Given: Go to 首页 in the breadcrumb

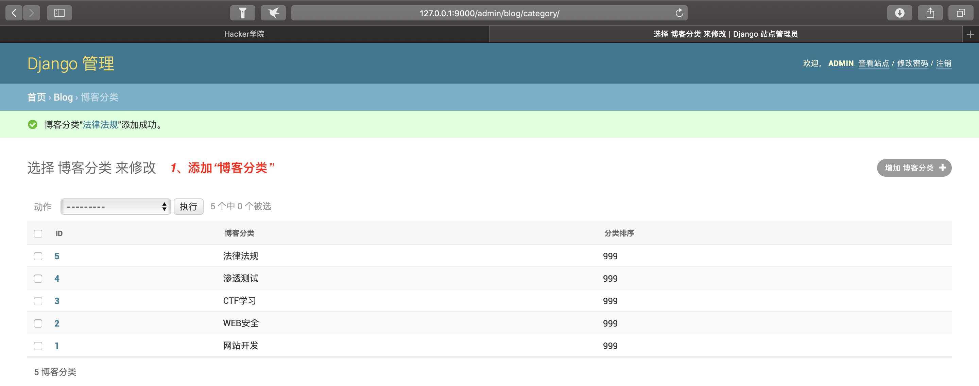Looking at the screenshot, I should pyautogui.click(x=36, y=97).
